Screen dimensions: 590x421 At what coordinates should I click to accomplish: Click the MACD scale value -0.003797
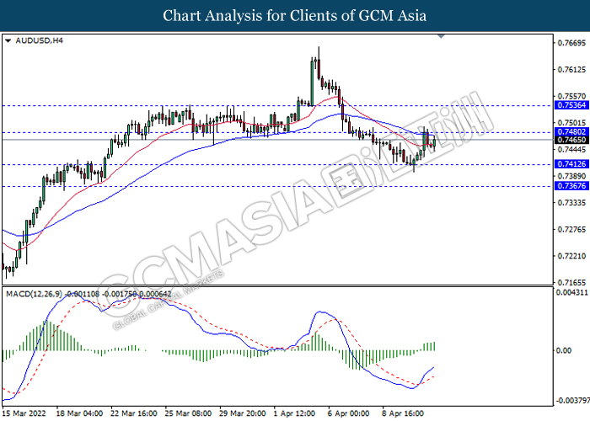point(572,401)
